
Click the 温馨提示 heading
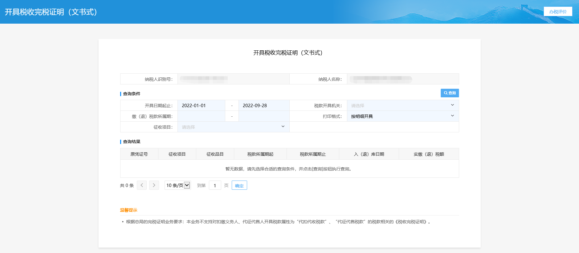click(128, 210)
